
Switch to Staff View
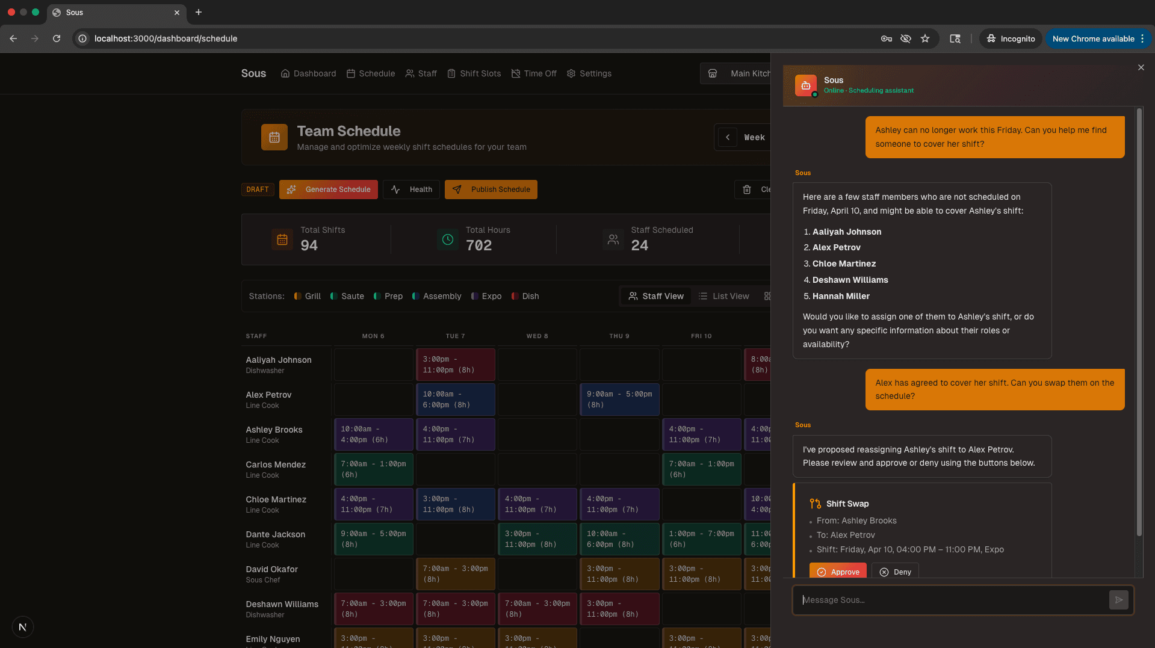coord(655,296)
